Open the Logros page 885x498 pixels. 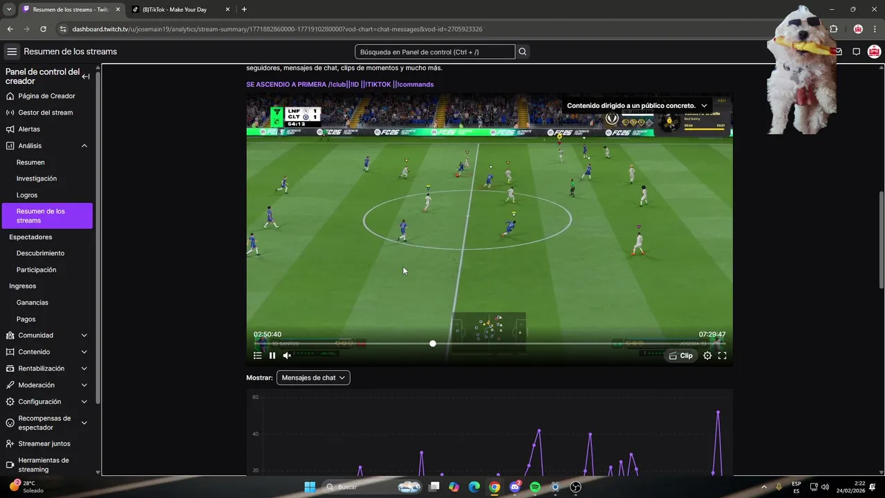(x=27, y=195)
